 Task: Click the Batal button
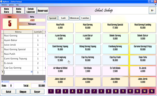pyautogui.click(x=8, y=92)
